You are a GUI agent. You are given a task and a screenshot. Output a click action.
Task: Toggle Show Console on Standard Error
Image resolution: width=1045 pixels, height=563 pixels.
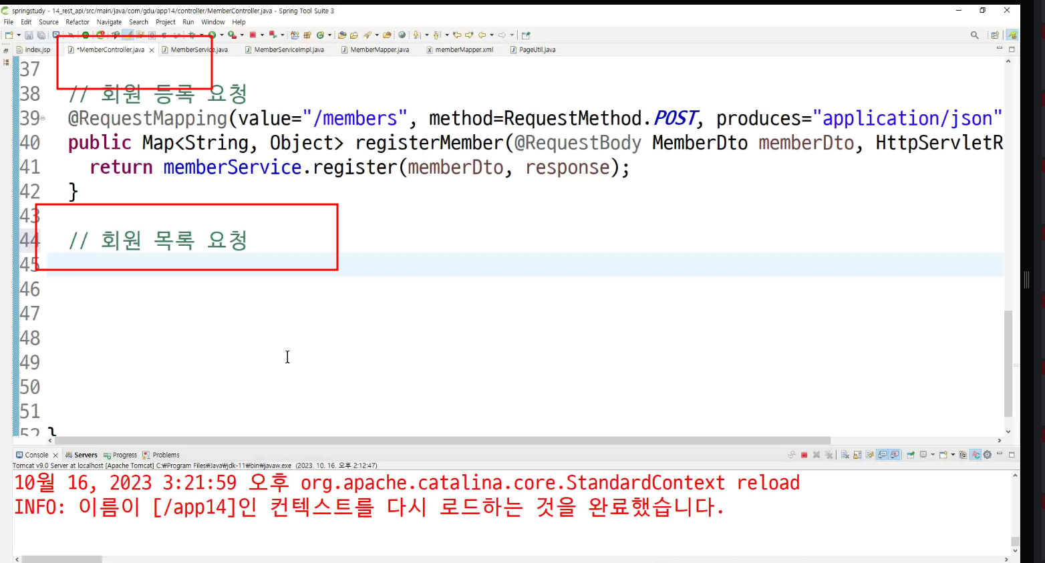point(895,455)
